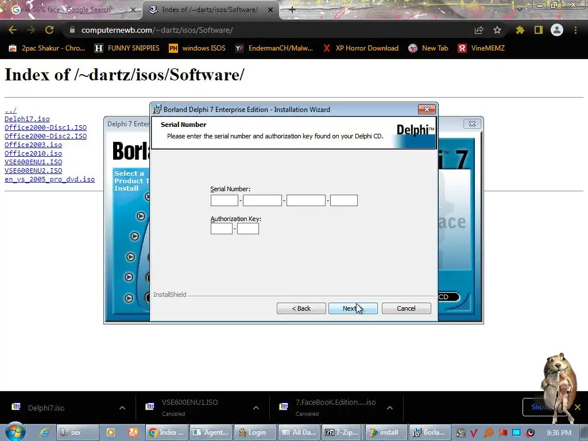This screenshot has width=588, height=441.
Task: Open the Delphi7.iso item in downloads bar
Action: click(46, 408)
